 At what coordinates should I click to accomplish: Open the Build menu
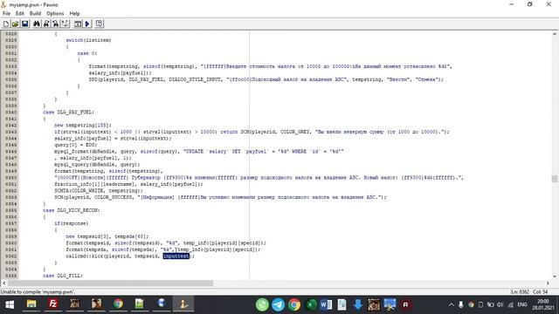point(35,14)
